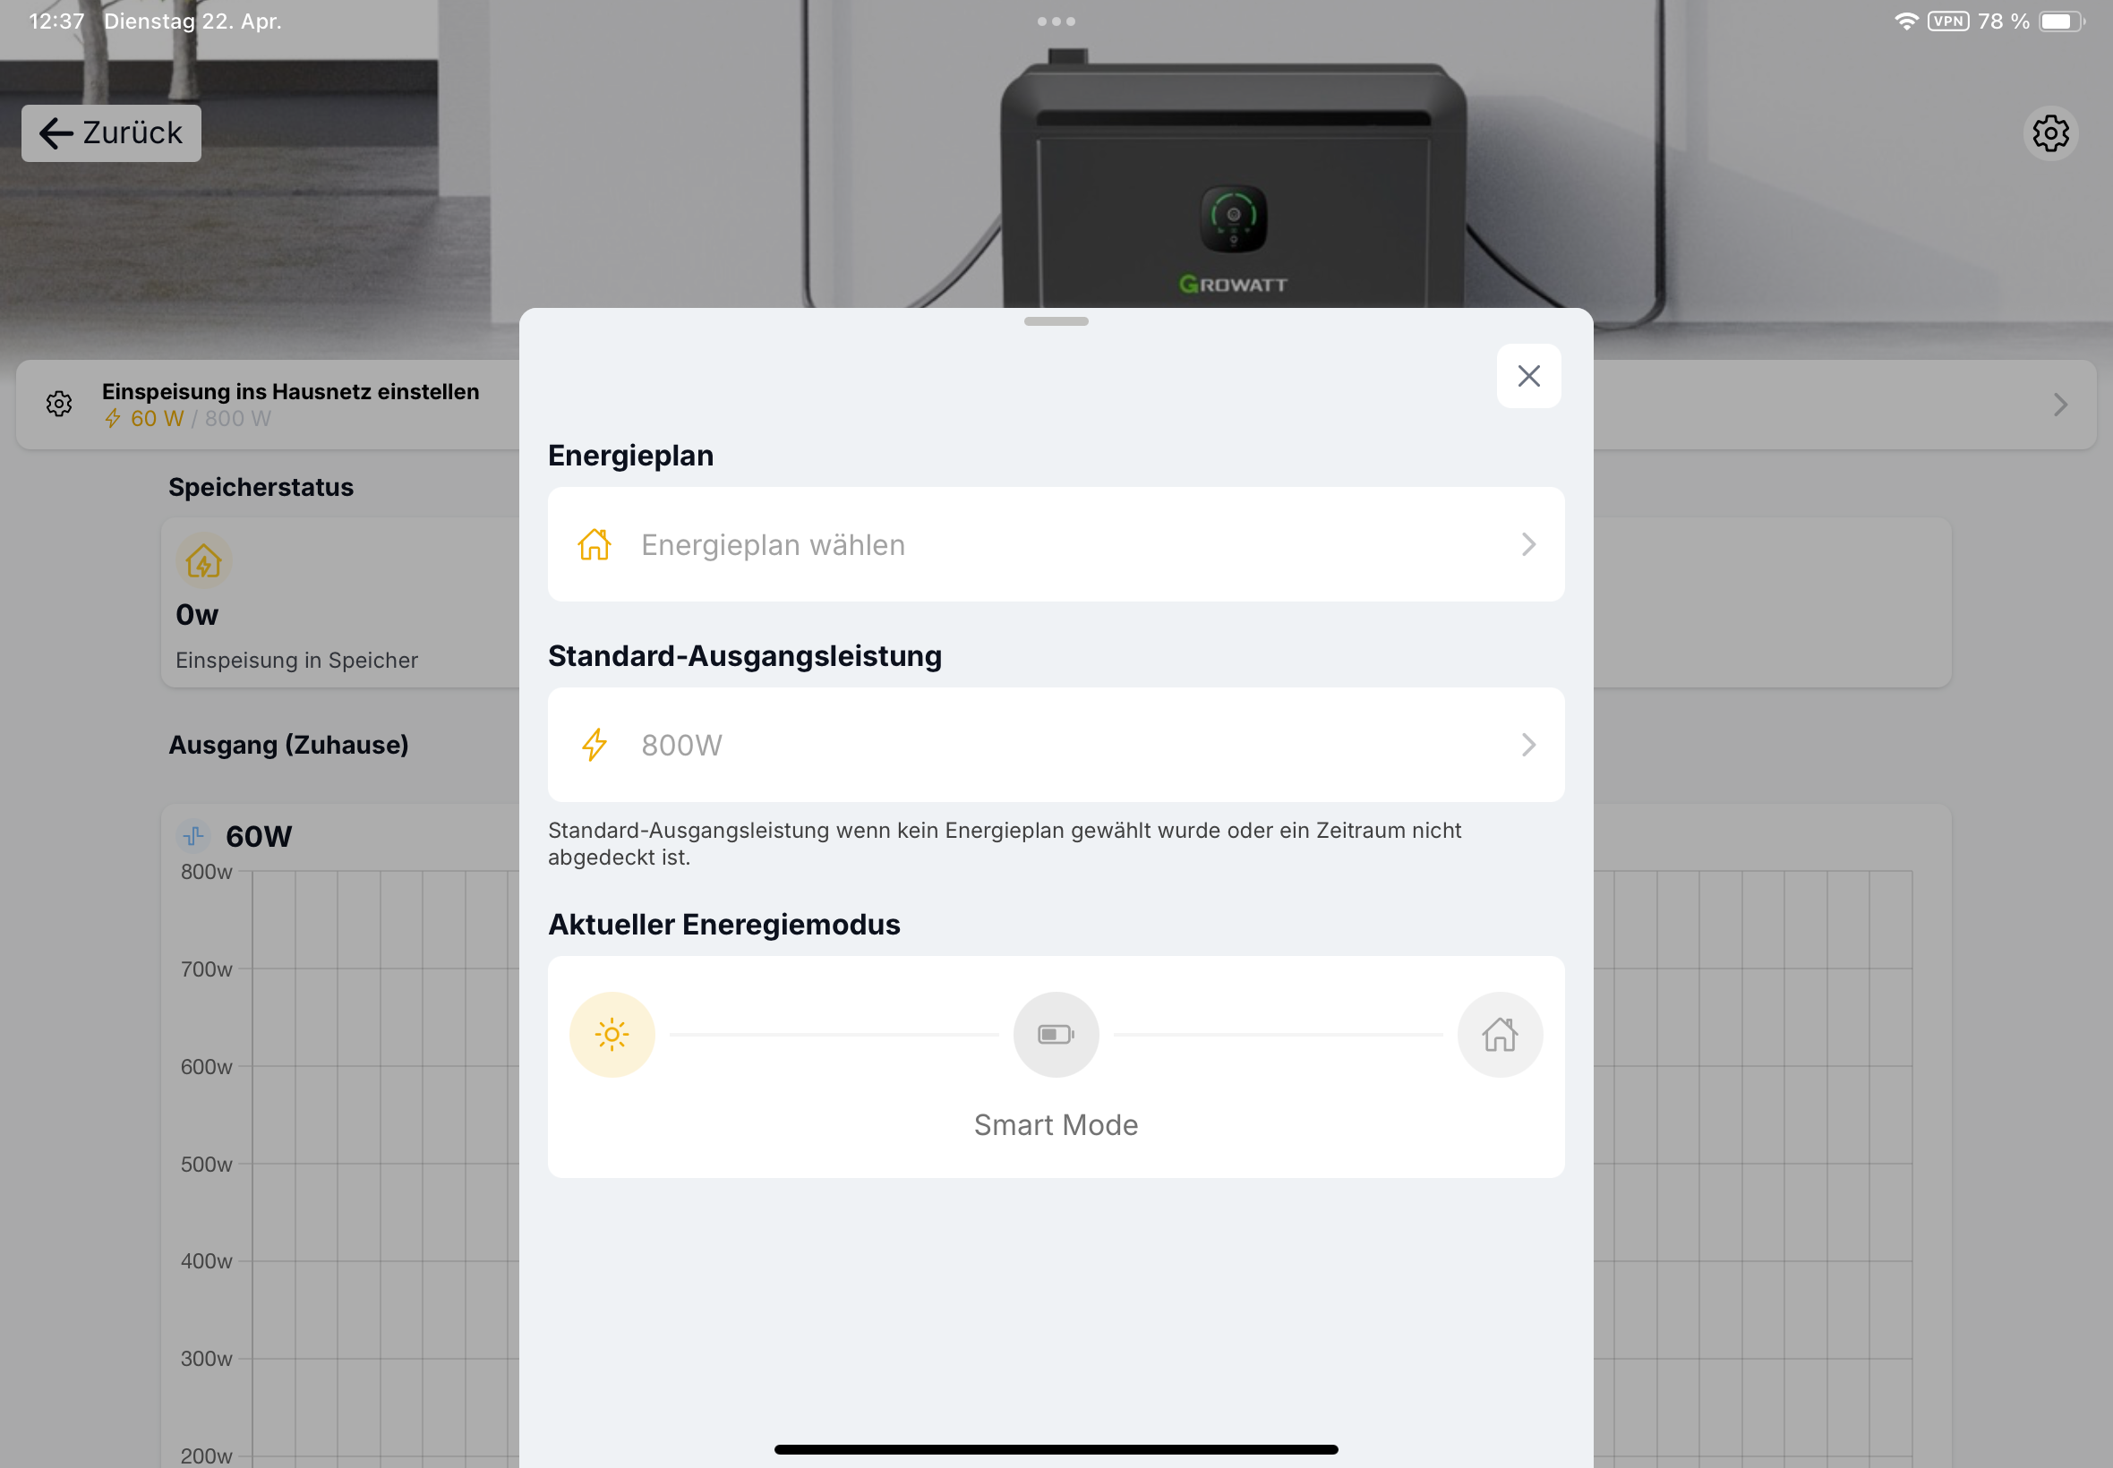Screen dimensions: 2113x1468
Task: Click the 0w Einspeisung in Speicher value
Action: point(197,614)
